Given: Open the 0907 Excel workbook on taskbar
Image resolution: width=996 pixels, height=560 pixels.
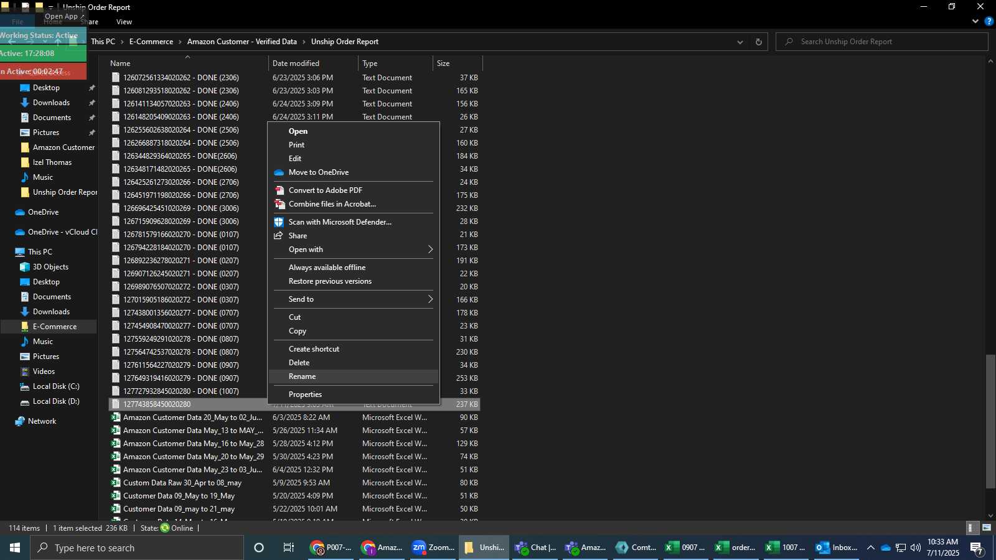Looking at the screenshot, I should [x=685, y=548].
